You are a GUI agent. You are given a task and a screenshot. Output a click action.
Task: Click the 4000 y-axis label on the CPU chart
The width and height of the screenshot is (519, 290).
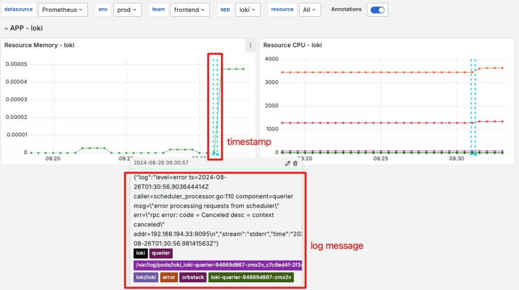tap(272, 59)
